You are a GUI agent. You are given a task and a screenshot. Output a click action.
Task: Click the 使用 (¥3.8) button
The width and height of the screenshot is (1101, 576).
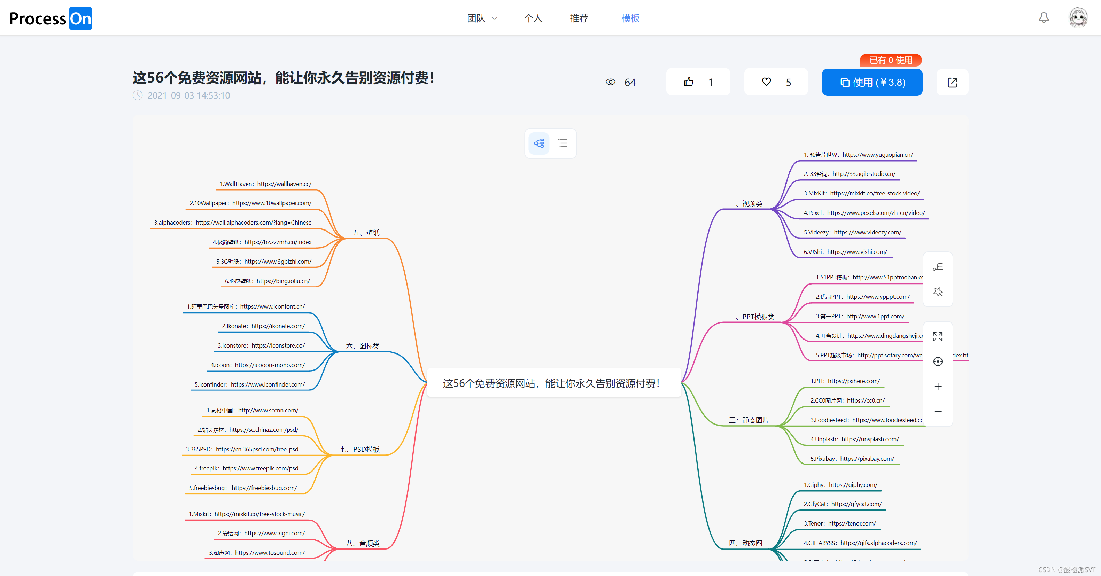[872, 82]
